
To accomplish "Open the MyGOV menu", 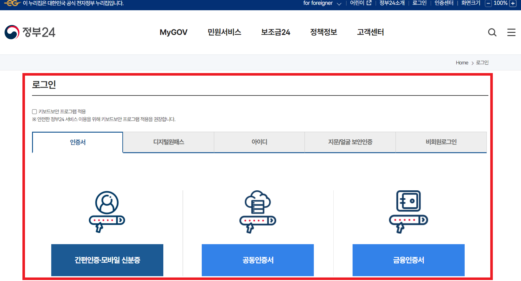I will tap(174, 32).
